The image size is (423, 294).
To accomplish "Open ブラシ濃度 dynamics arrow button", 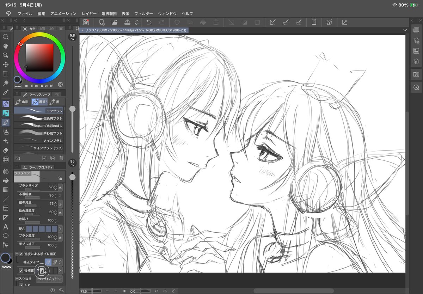I will [x=60, y=237].
